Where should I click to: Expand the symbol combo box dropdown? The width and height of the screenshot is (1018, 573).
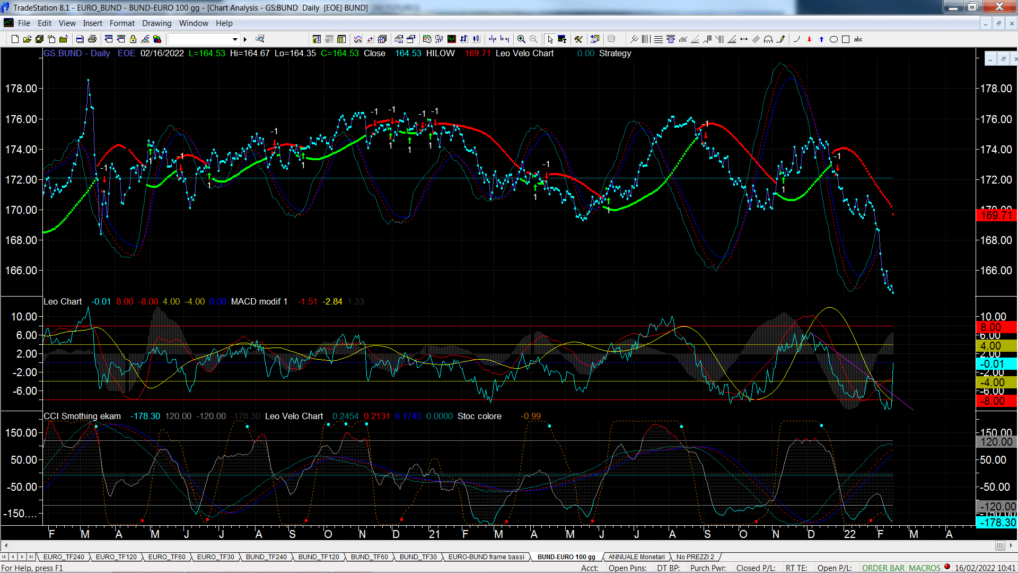click(x=235, y=39)
